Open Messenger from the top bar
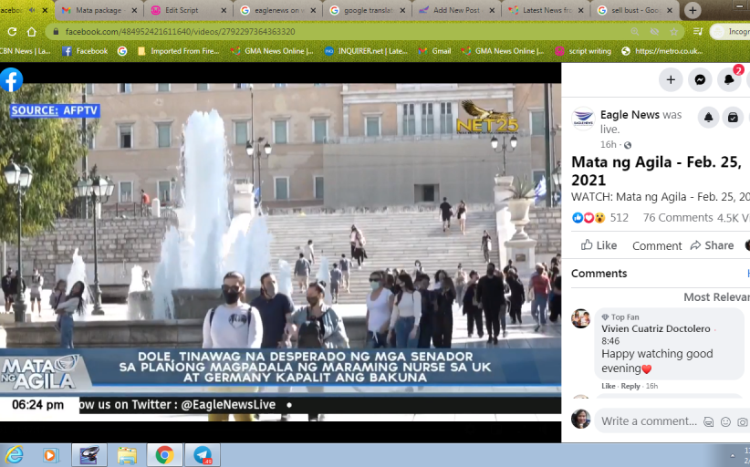The image size is (750, 467). 700,80
